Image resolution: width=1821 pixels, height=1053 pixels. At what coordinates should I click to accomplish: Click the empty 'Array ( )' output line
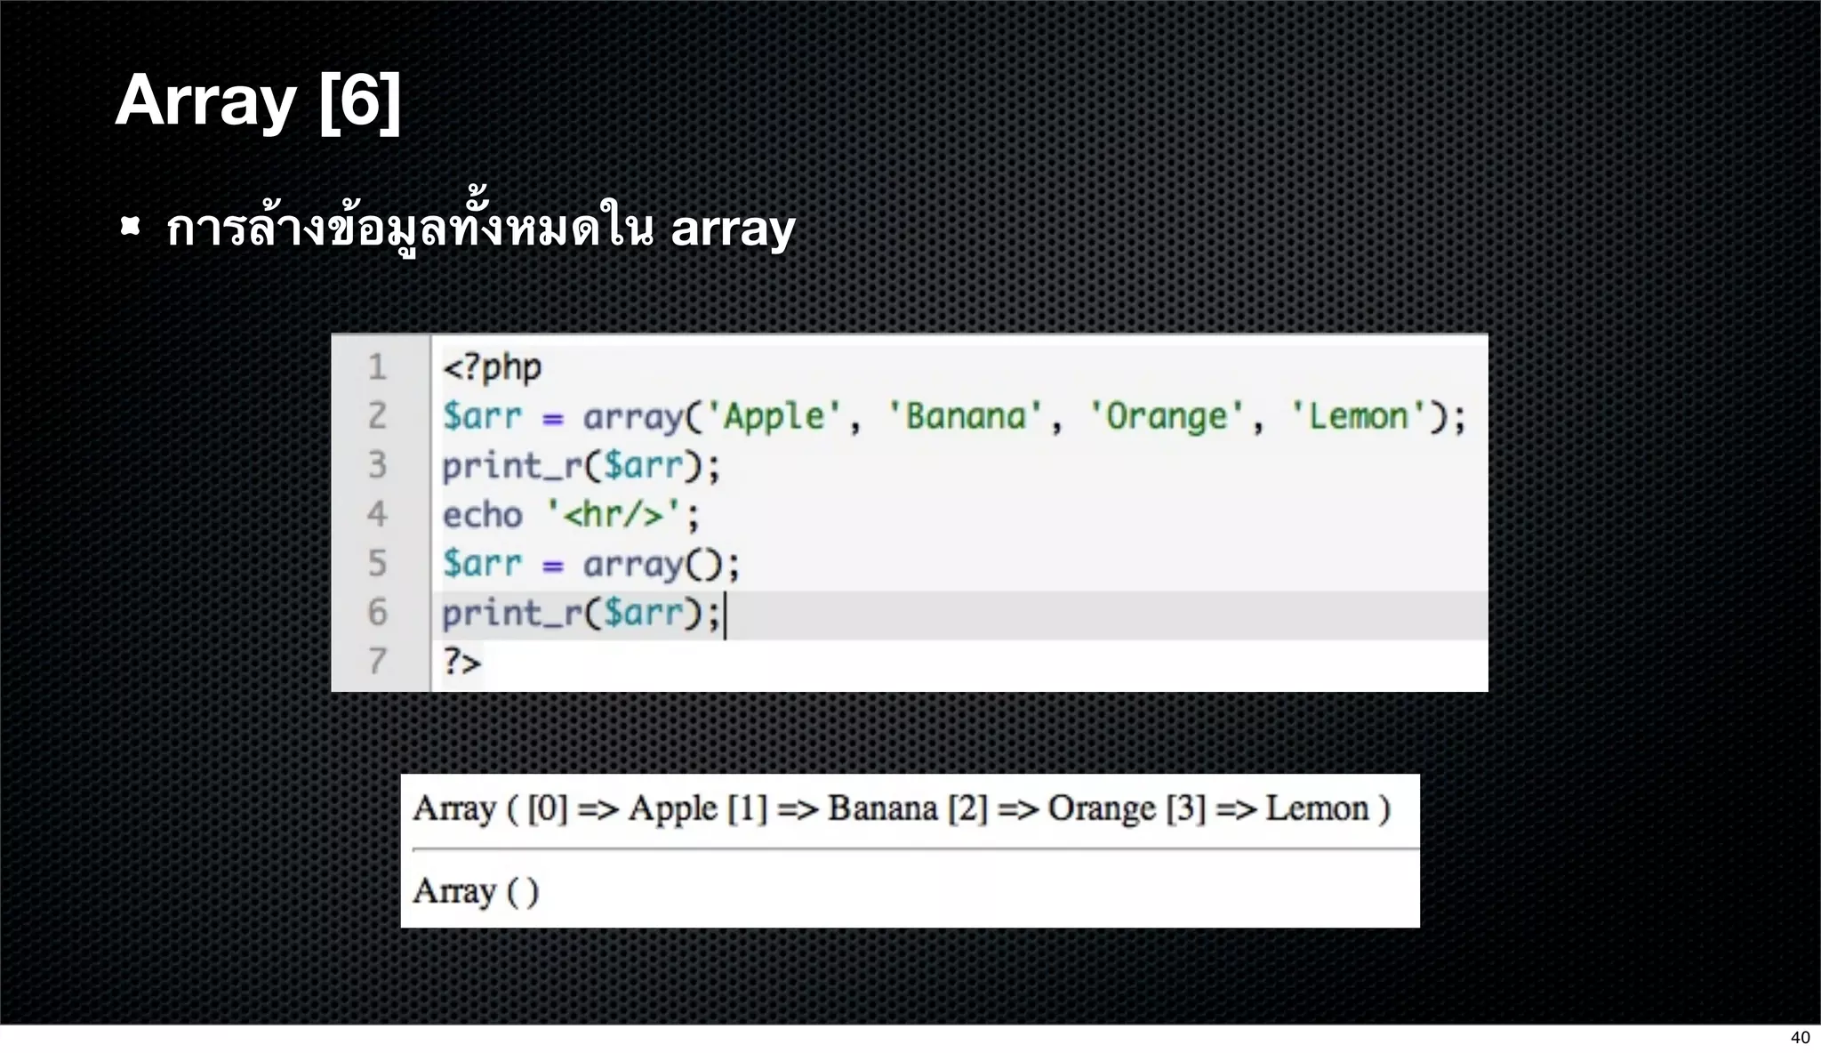(476, 891)
